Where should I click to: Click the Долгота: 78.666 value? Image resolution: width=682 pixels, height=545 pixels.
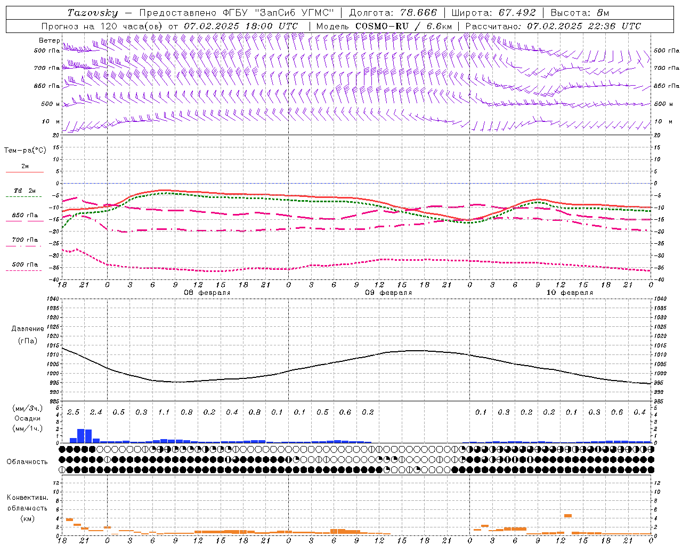(x=393, y=13)
